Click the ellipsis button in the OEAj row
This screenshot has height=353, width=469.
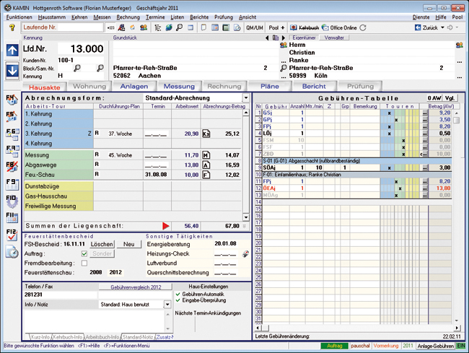click(424, 188)
